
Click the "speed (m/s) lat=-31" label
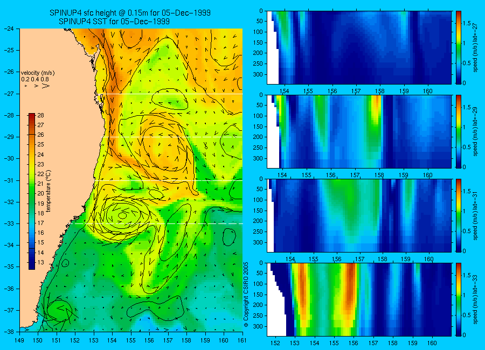476,215
